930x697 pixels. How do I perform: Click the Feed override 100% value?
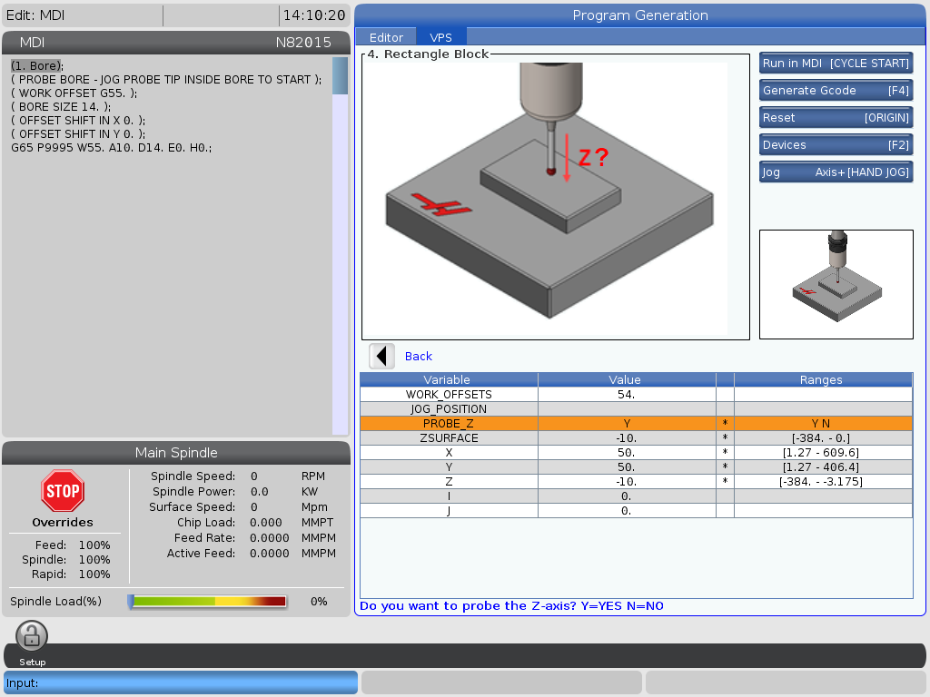click(x=94, y=545)
